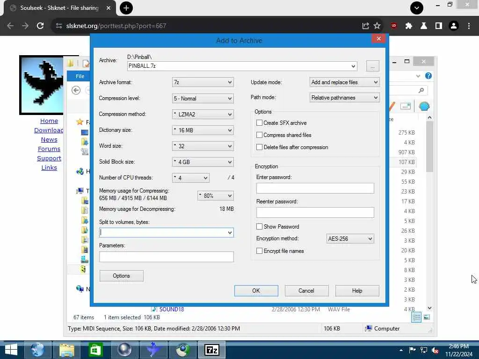Open Dictionary size dropdown

coord(203,130)
